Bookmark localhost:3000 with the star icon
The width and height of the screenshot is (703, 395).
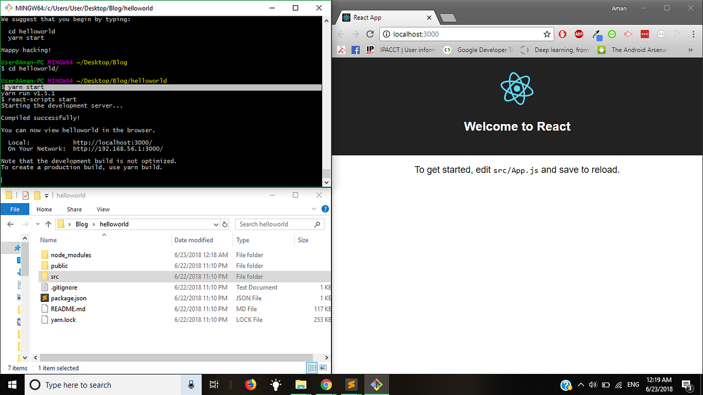click(547, 34)
